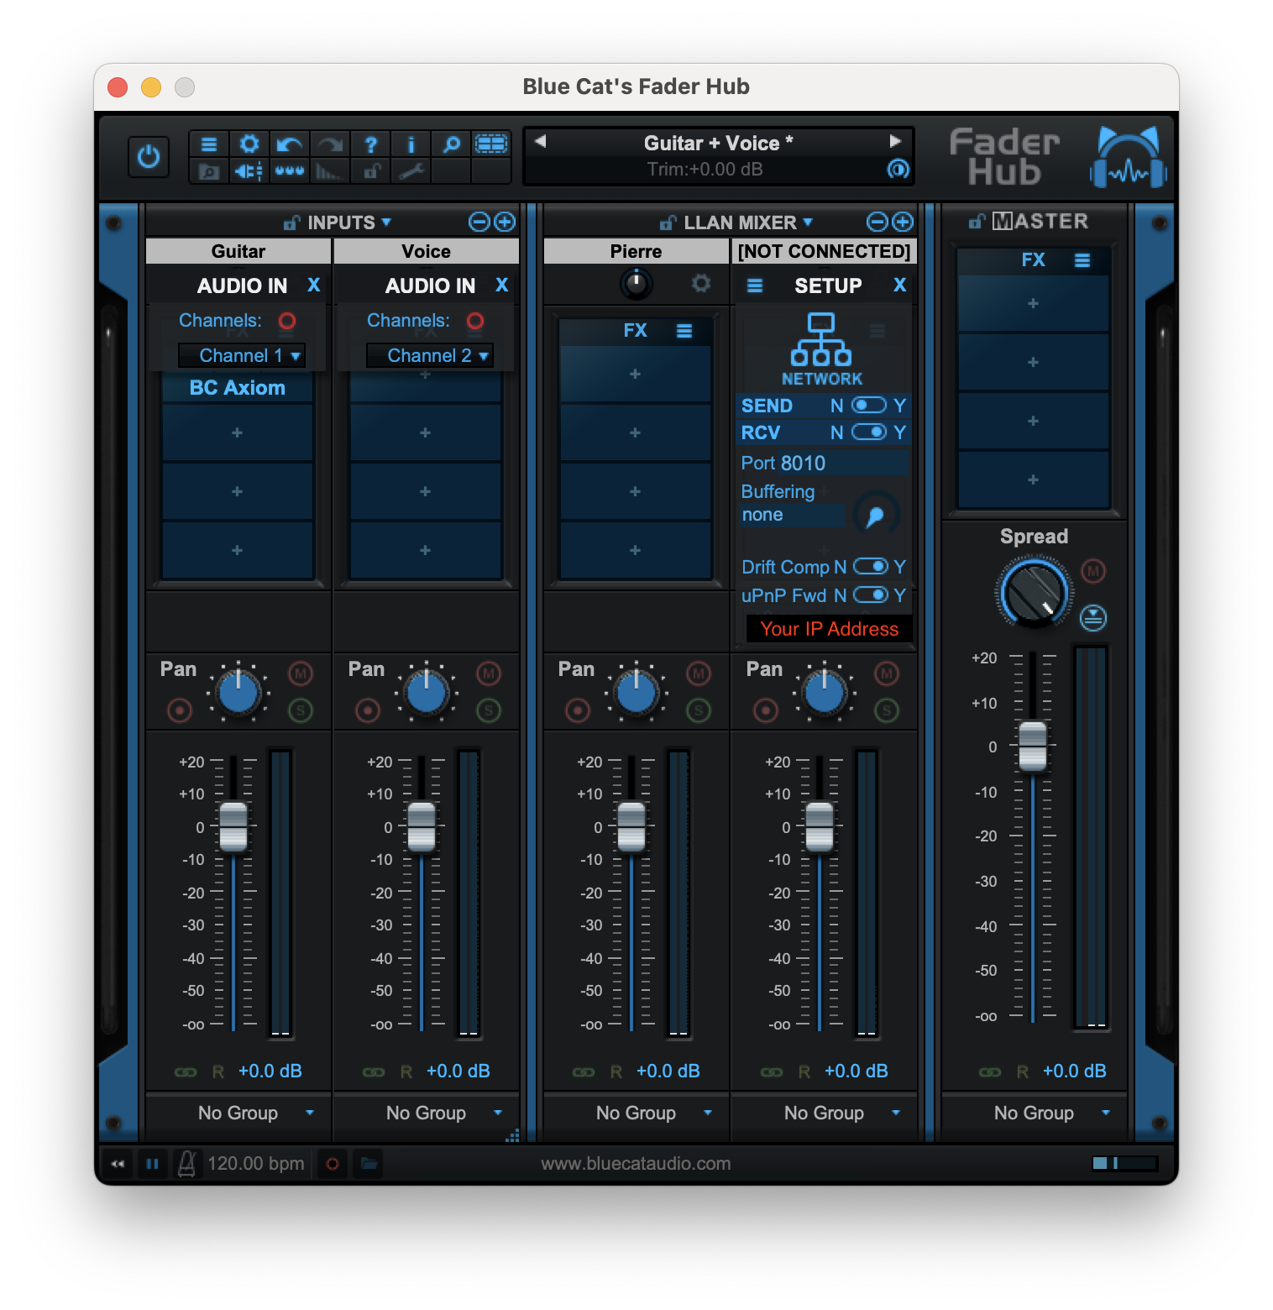
Task: Remove an input strip with INPUTS minus
Action: coord(479,222)
